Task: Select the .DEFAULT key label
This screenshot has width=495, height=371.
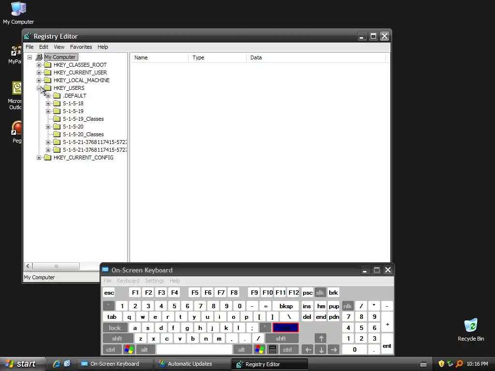Action: (74, 96)
